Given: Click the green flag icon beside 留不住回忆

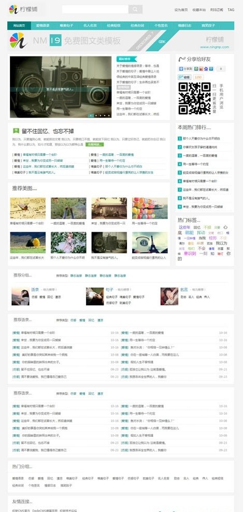Looking at the screenshot, I should [16, 131].
